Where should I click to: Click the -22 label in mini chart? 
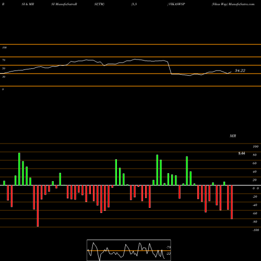point(168,254)
